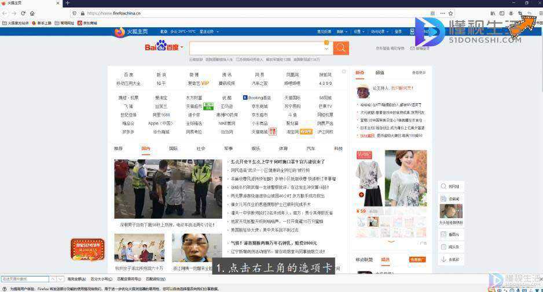
Task: Close the 火狐主页 tab
Action: 58,3
